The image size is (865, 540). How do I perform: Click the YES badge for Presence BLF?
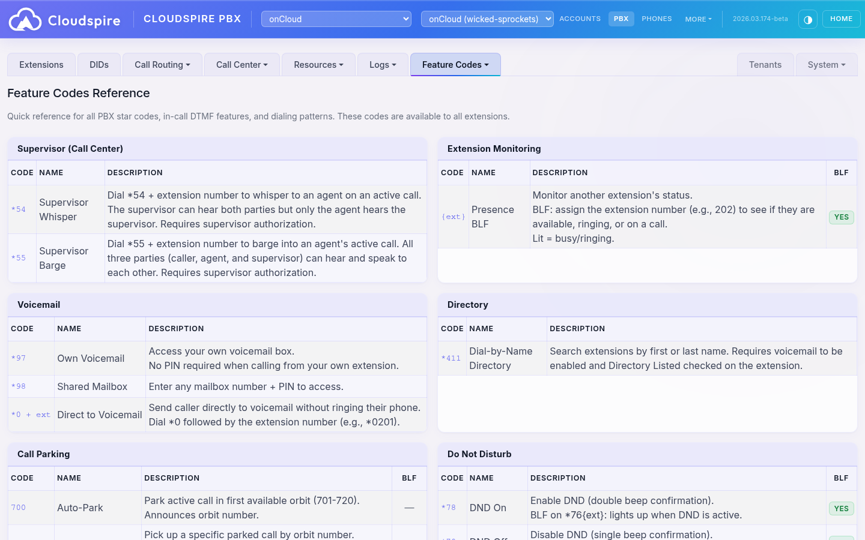841,217
